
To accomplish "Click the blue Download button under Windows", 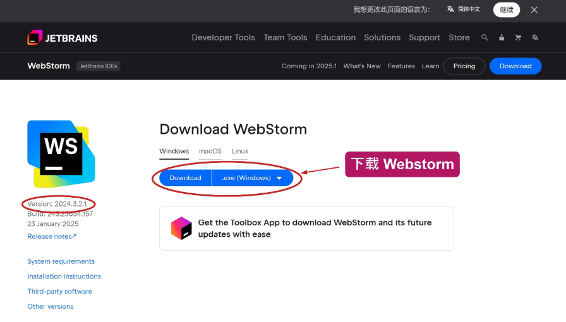I will [185, 178].
